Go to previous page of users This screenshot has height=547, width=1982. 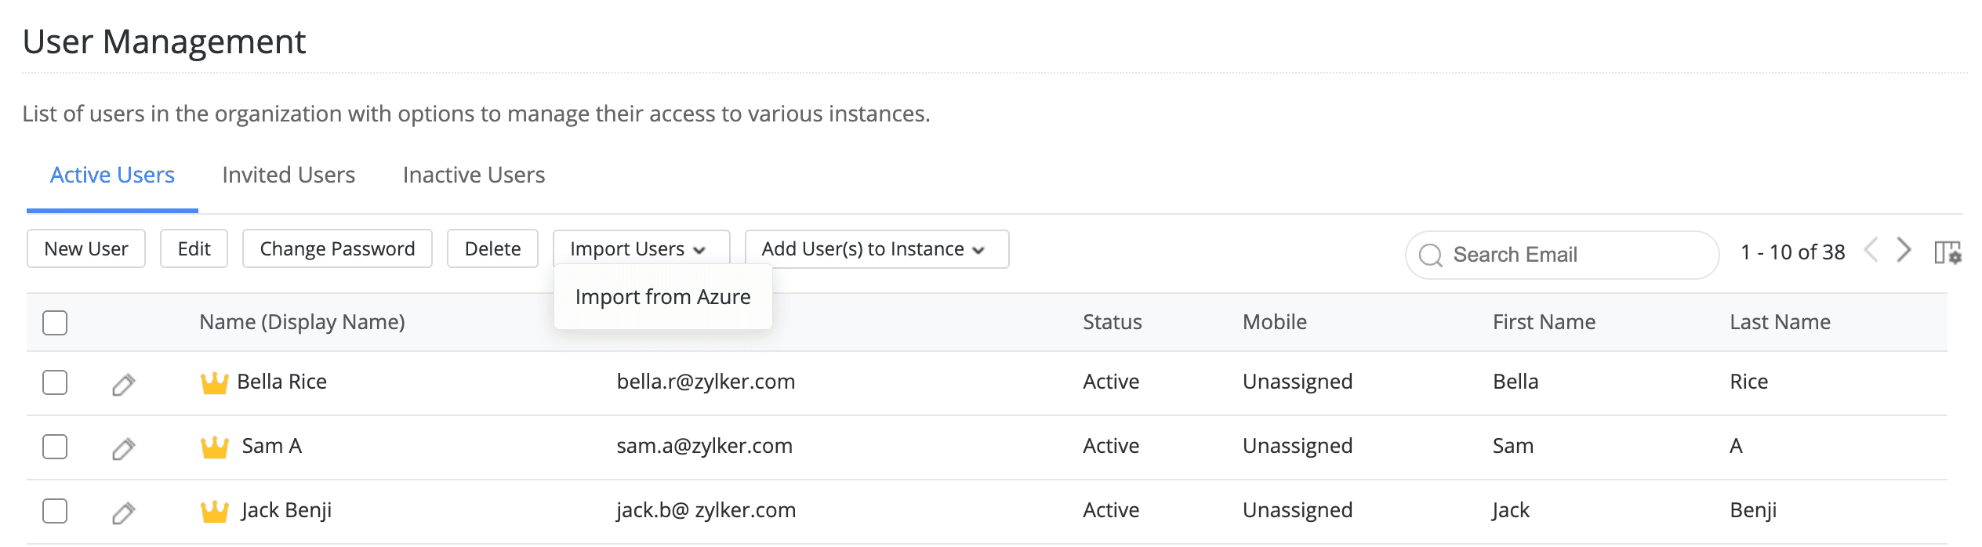pos(1871,251)
